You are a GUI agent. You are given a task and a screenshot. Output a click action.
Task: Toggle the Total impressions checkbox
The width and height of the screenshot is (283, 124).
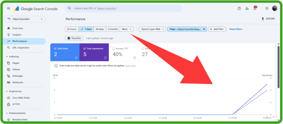point(84,48)
